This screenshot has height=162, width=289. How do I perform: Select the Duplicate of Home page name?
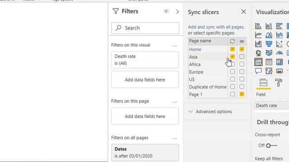pos(208,87)
